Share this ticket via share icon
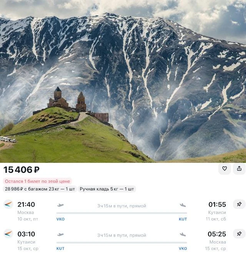The image size is (246, 255). pyautogui.click(x=239, y=169)
